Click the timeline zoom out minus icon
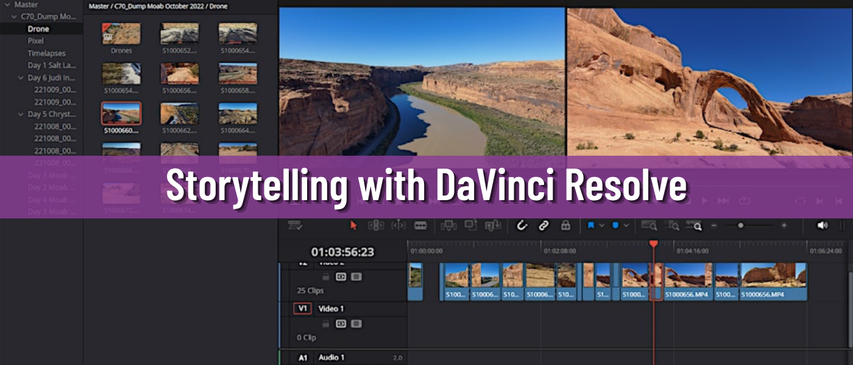Viewport: 853px width, 365px height. 714,225
